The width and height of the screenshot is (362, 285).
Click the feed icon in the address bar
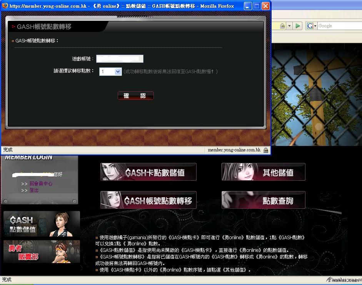[282, 26]
